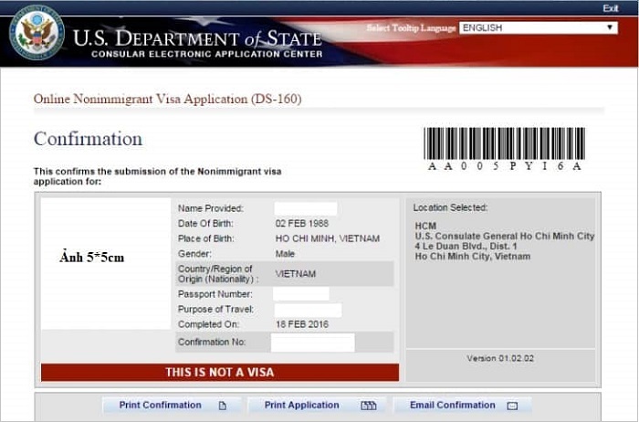Click the place of birth HO CHI MINH, VIETNAM
This screenshot has width=639, height=422.
tap(328, 238)
